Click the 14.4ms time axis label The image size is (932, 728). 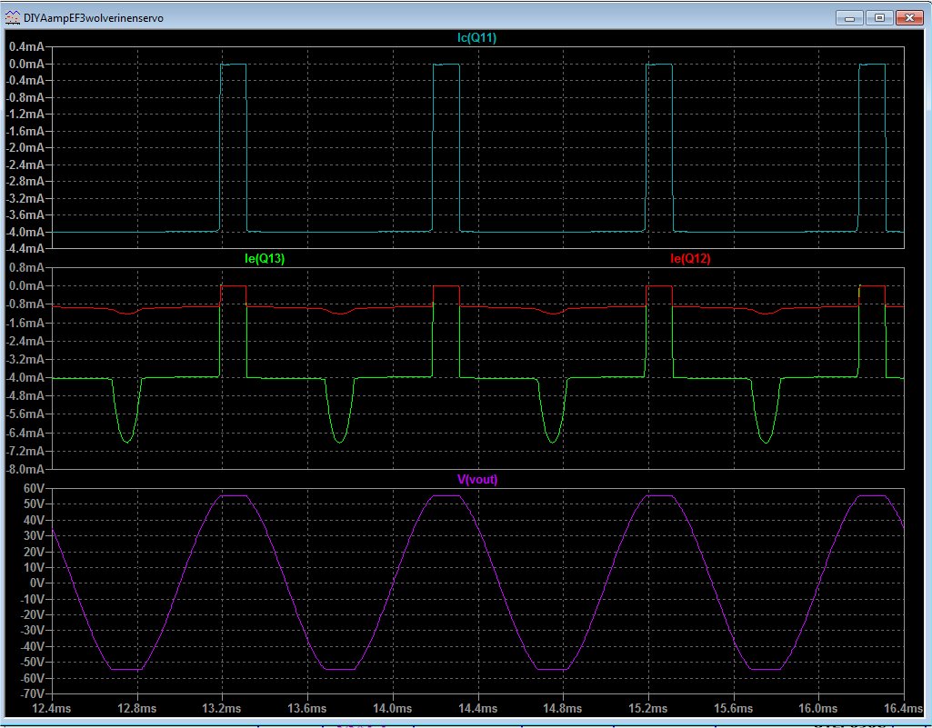point(478,708)
